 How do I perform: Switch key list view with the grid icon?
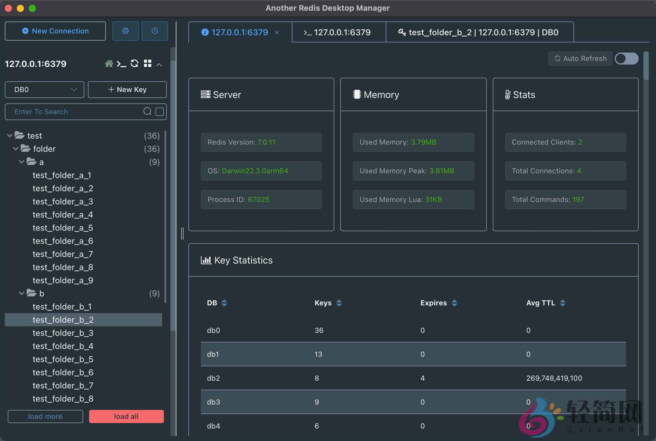(x=147, y=63)
